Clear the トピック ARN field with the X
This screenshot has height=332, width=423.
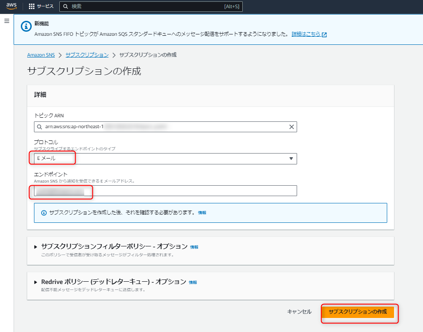click(292, 127)
